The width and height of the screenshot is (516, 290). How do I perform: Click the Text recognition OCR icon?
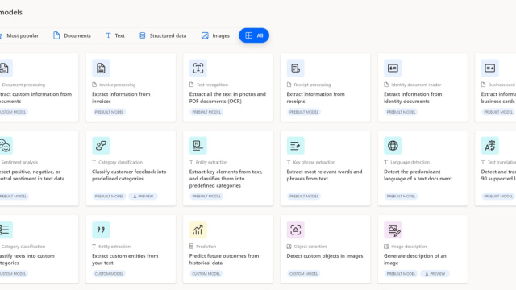click(198, 68)
